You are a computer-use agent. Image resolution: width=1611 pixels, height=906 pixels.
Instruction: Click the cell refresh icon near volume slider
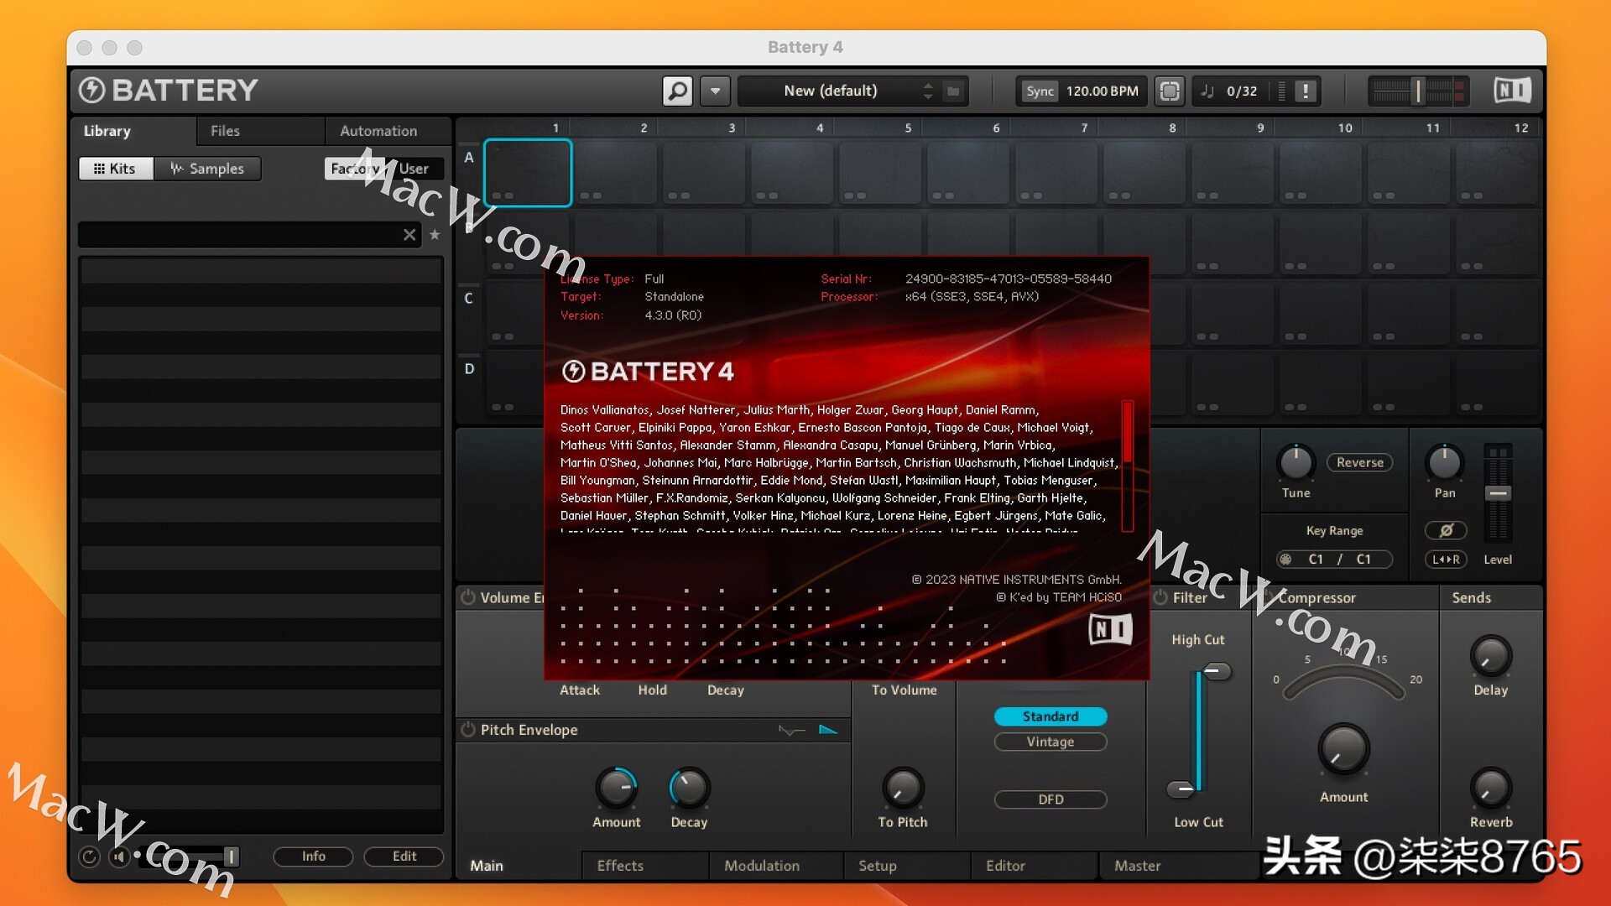pos(88,857)
